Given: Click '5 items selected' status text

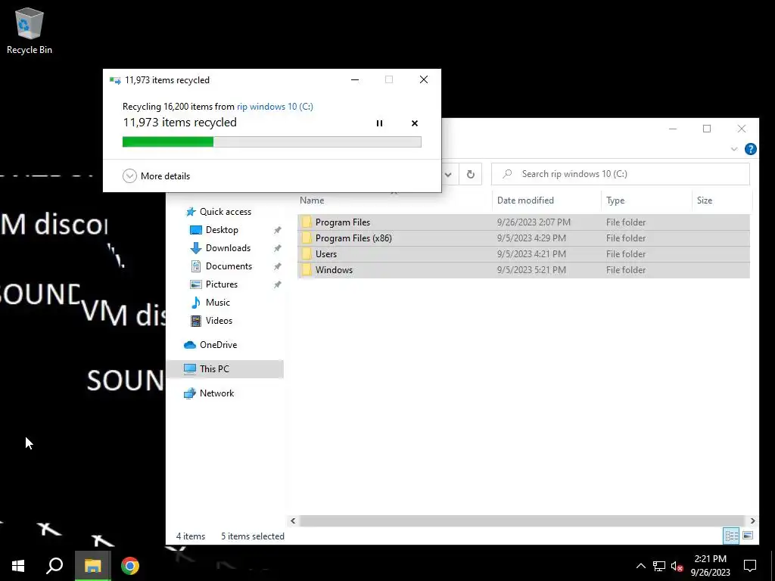Looking at the screenshot, I should (x=253, y=536).
